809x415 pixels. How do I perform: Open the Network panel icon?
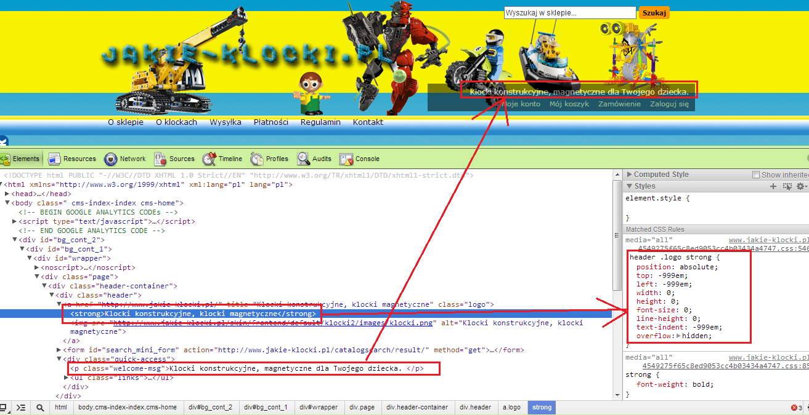click(111, 159)
